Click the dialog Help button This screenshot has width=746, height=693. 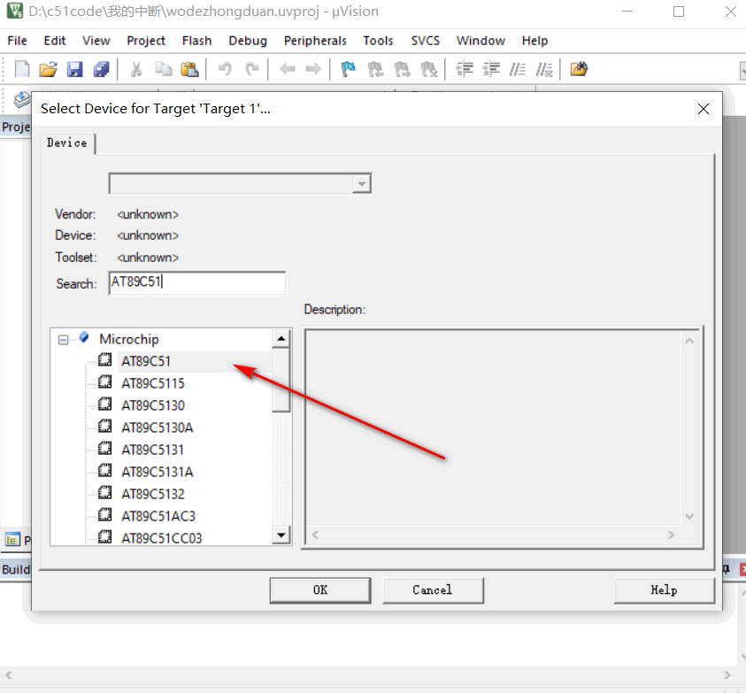pyautogui.click(x=665, y=590)
